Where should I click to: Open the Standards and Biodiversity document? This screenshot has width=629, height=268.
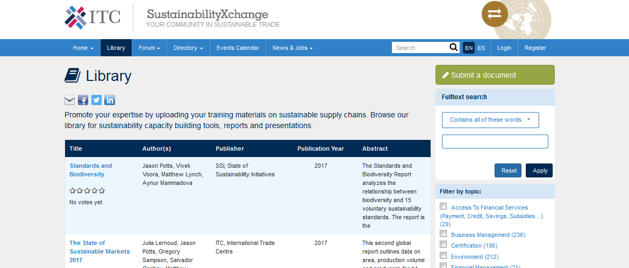pyautogui.click(x=91, y=170)
